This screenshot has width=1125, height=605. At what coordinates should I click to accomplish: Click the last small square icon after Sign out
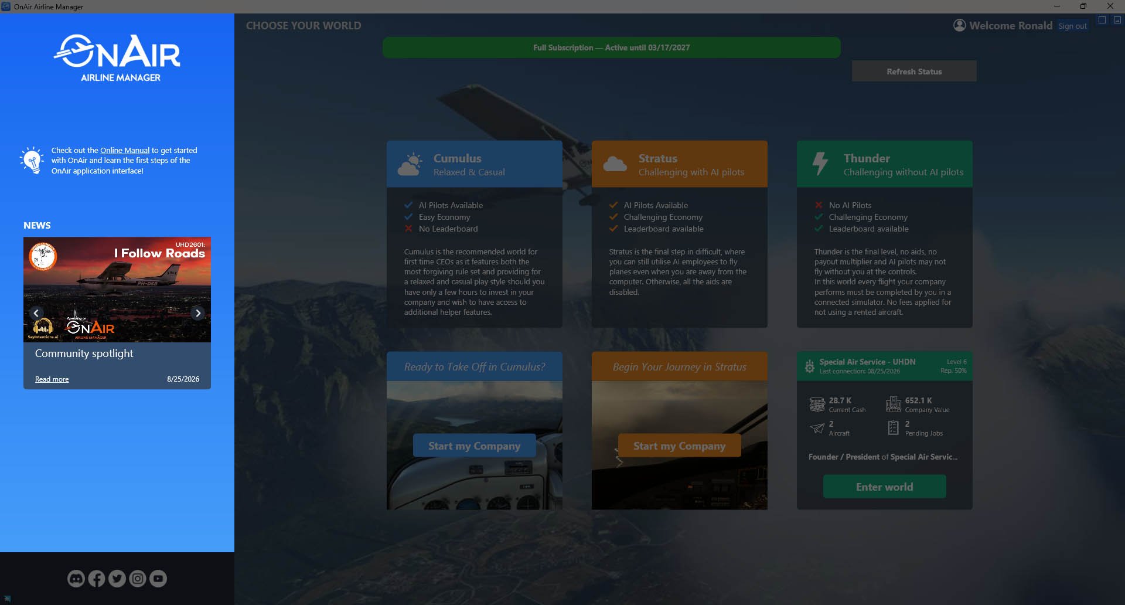(x=1117, y=20)
